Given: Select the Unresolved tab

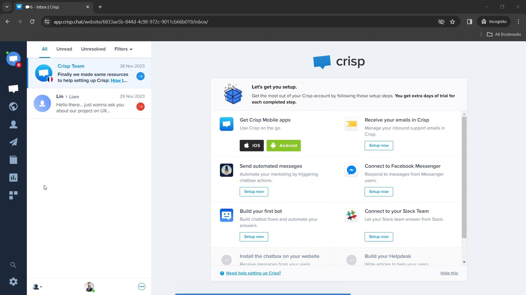Looking at the screenshot, I should pos(93,49).
